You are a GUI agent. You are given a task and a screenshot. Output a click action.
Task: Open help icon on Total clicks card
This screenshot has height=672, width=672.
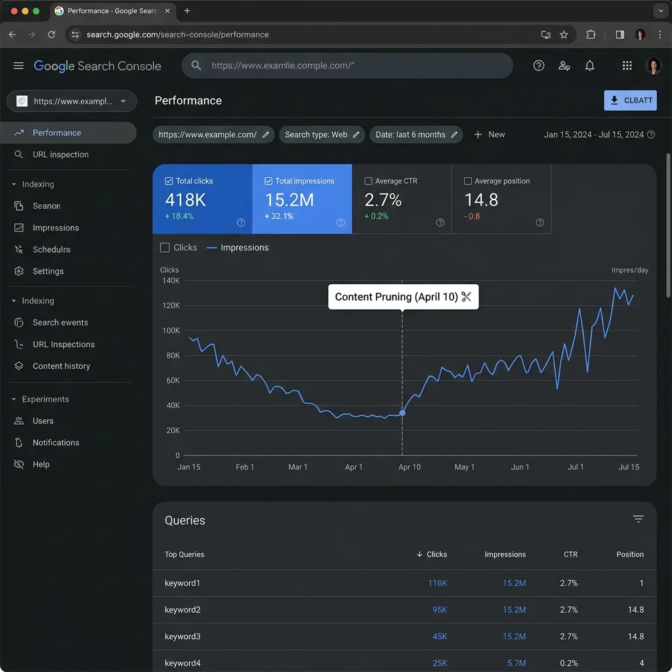point(241,222)
